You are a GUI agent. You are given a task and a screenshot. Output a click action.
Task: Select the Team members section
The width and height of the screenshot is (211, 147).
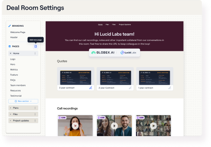18,85
